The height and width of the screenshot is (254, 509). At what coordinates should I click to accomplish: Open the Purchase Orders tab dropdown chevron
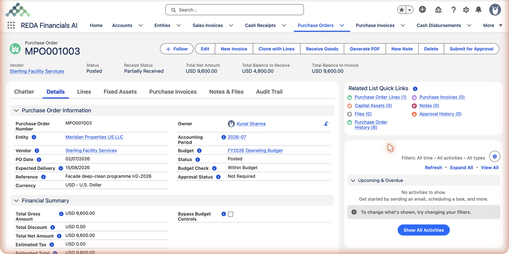click(342, 25)
